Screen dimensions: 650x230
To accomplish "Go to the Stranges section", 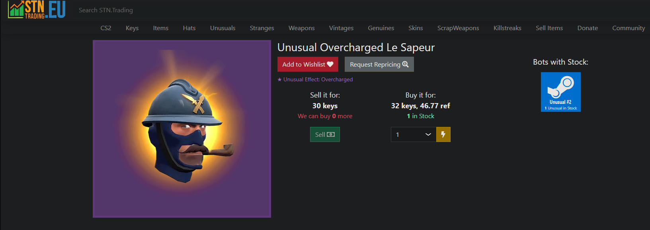I will coord(262,28).
